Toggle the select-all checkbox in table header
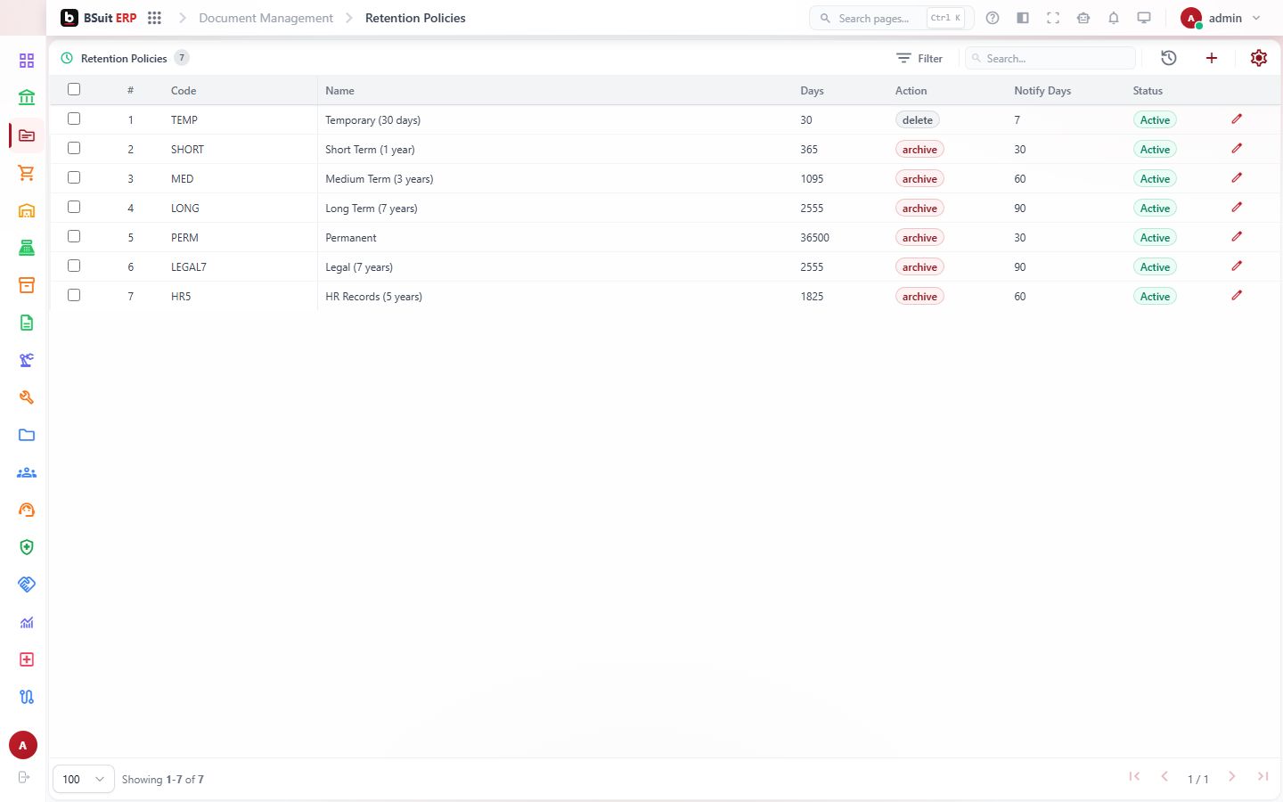Viewport: 1283px width, 802px height. click(x=74, y=89)
